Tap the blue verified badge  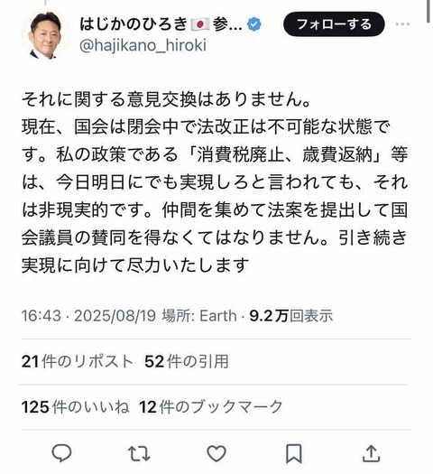(254, 24)
